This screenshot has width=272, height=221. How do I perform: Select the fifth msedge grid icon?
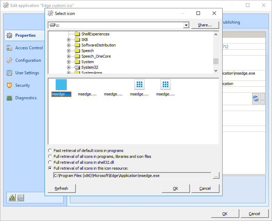pyautogui.click(x=166, y=85)
